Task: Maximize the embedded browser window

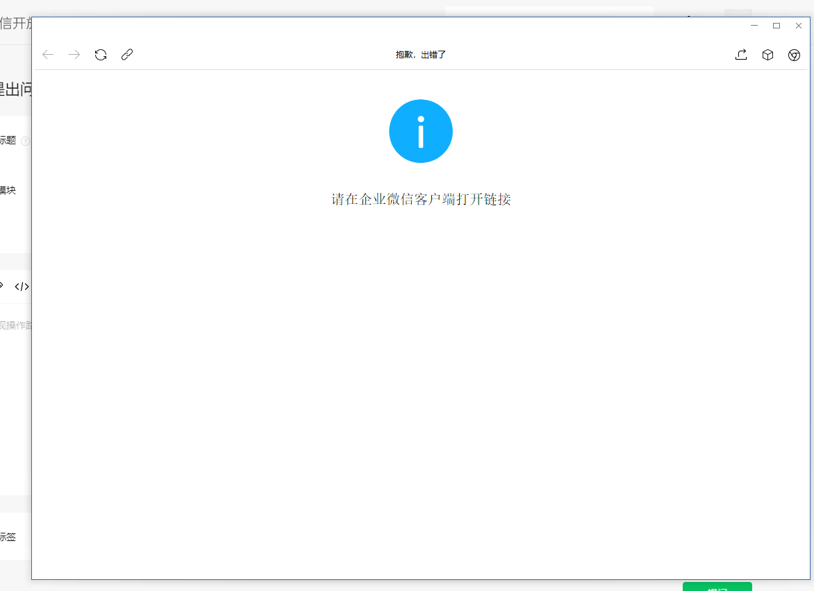Action: click(x=776, y=26)
